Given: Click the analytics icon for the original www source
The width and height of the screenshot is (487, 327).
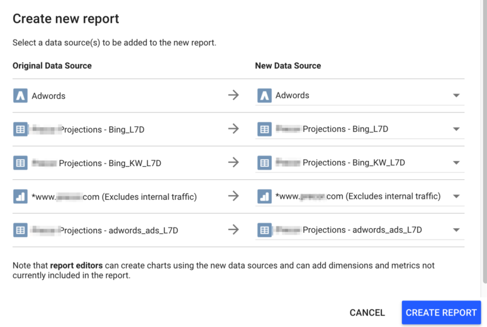Looking at the screenshot, I should (20, 197).
